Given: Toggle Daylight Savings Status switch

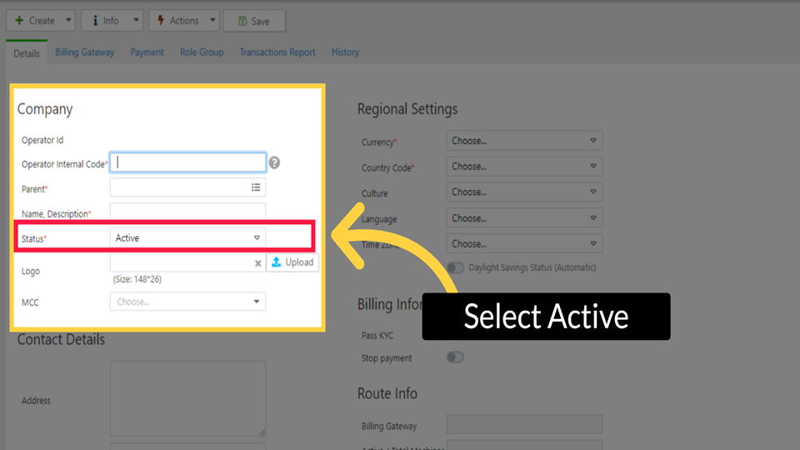Looking at the screenshot, I should (455, 268).
